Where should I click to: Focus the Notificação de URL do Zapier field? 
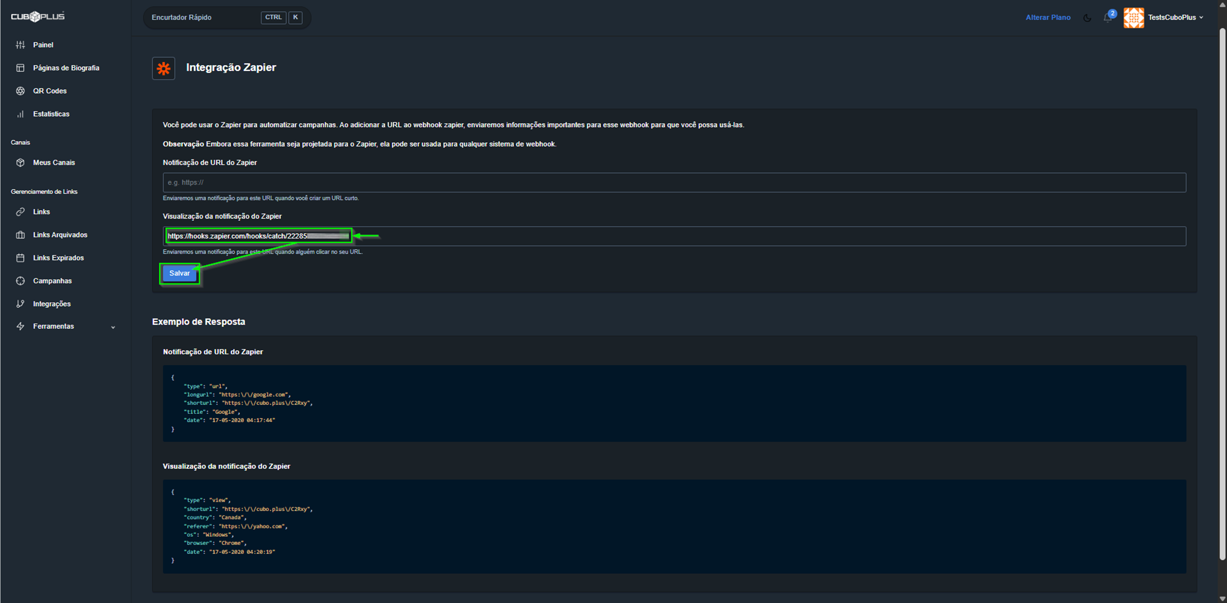point(674,182)
